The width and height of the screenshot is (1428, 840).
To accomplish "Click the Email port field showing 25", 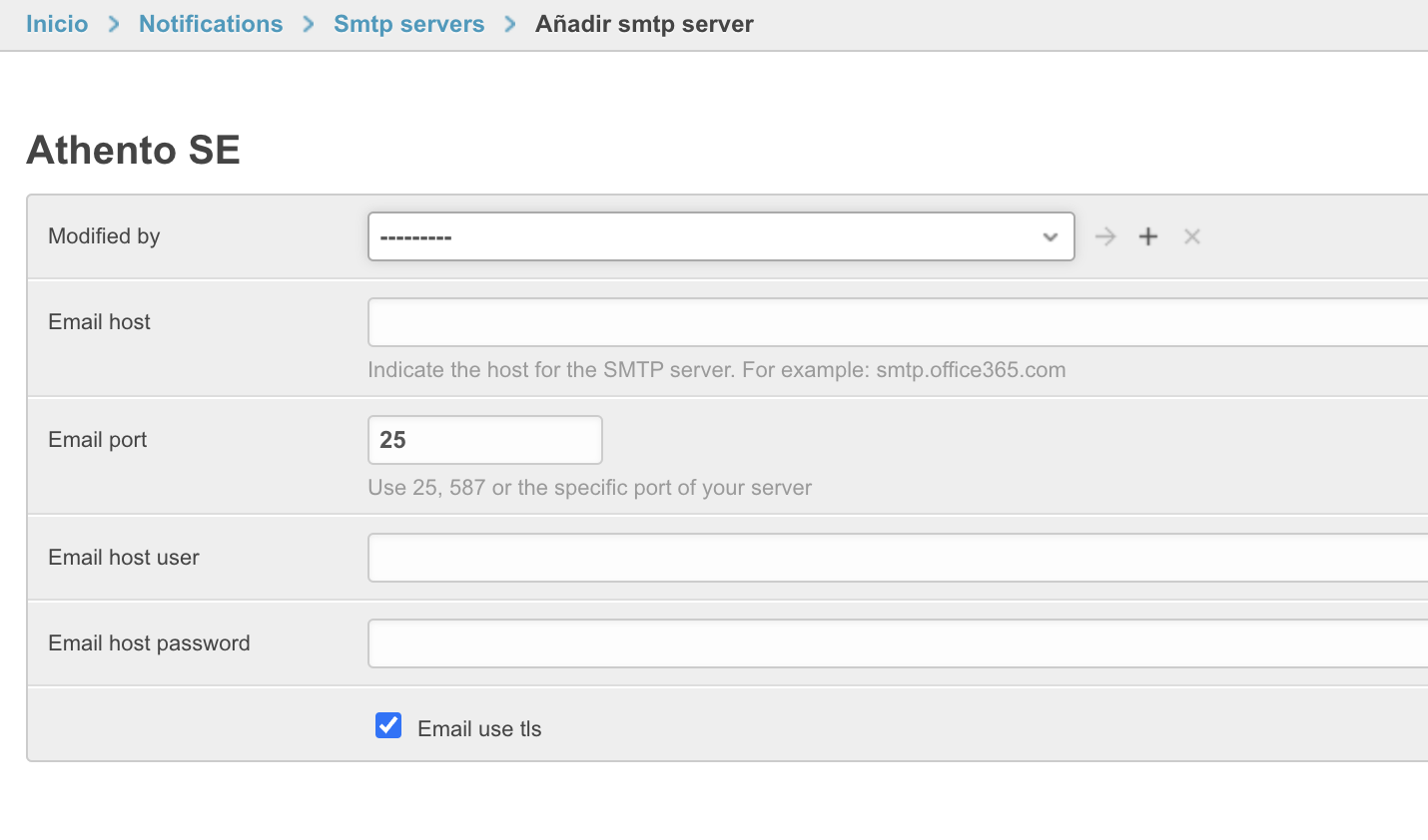I will coord(485,440).
